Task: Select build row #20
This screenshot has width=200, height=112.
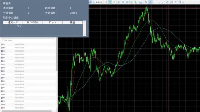Action: 28,68
